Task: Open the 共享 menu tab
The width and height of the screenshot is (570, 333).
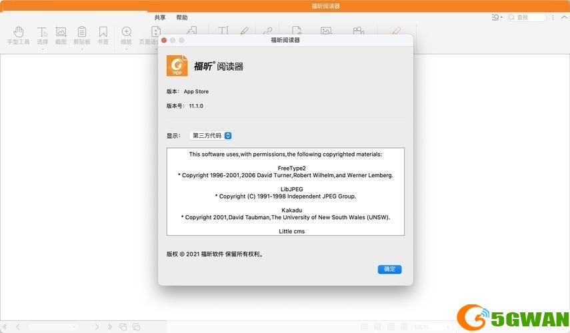Action: pos(159,17)
